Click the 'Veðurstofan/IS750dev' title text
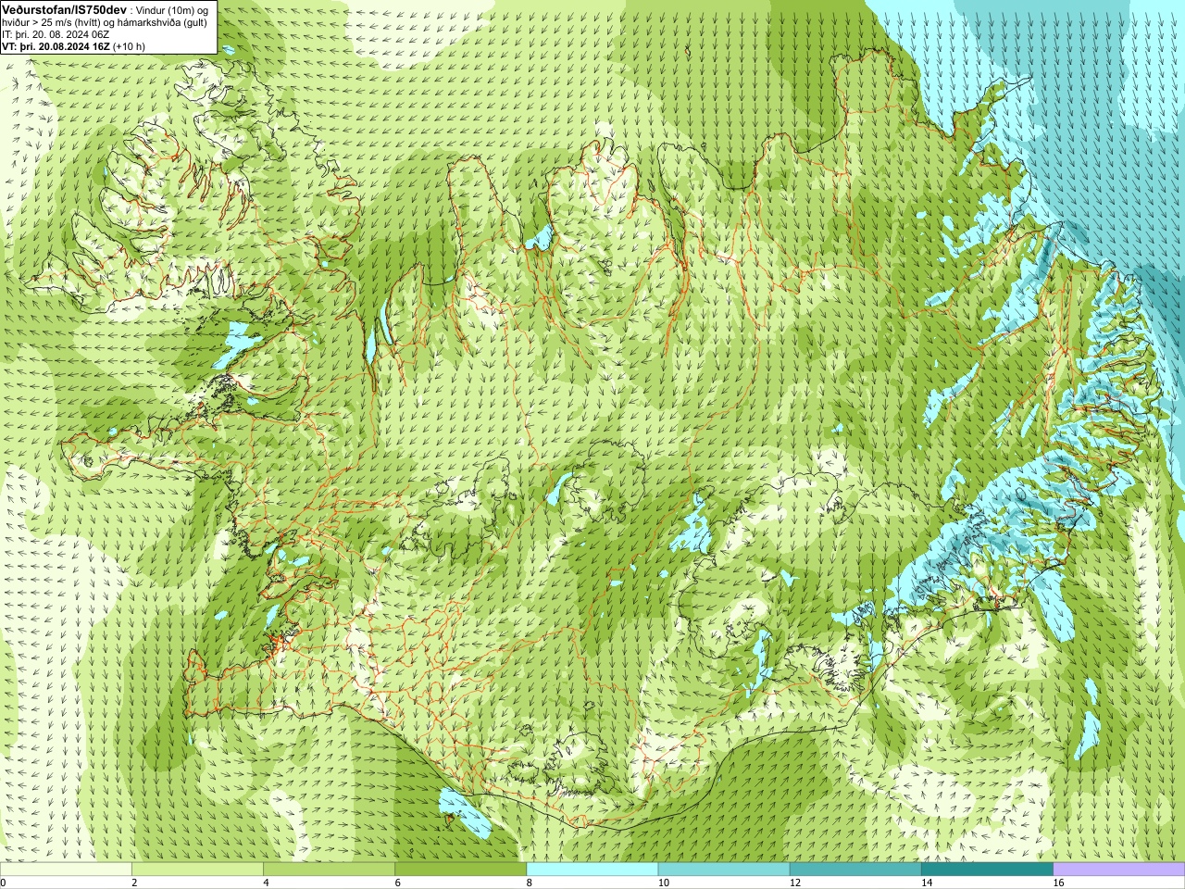 pos(65,8)
